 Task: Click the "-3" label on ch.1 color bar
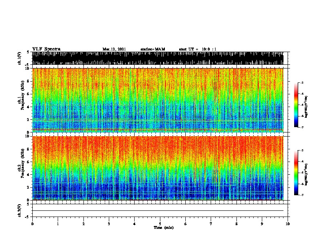coord(301,82)
